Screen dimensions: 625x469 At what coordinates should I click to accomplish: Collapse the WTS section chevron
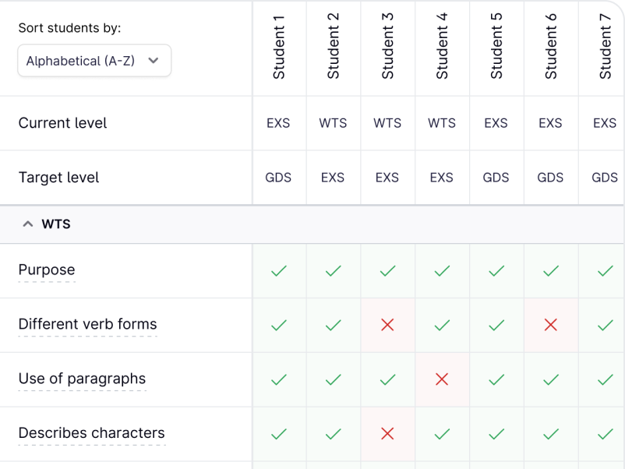[x=28, y=224]
